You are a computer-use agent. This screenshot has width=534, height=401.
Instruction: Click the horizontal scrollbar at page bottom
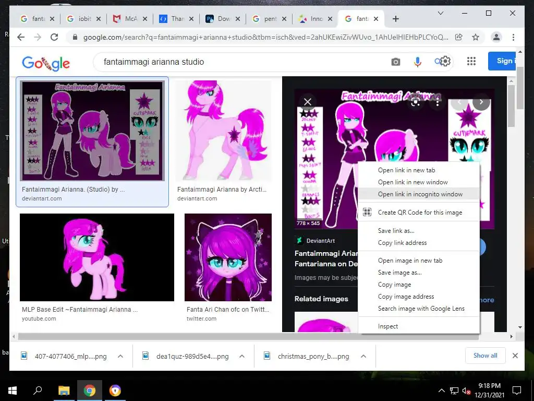click(248, 337)
